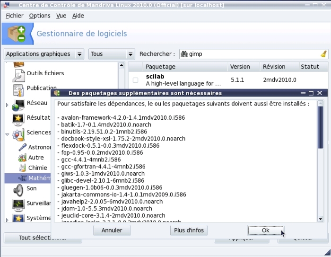331x257 pixels.
Task: Open the Tous filter dropdown
Action: coord(112,54)
